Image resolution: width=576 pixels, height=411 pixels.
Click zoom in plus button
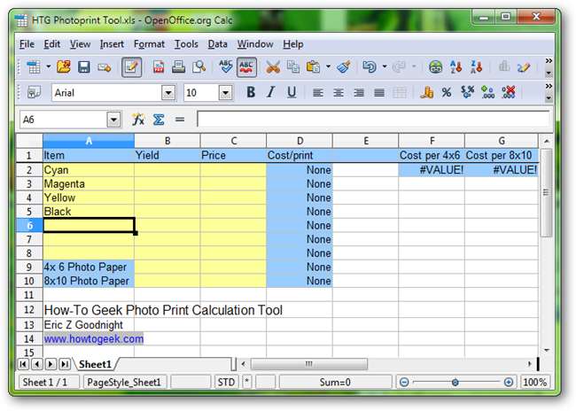click(509, 383)
